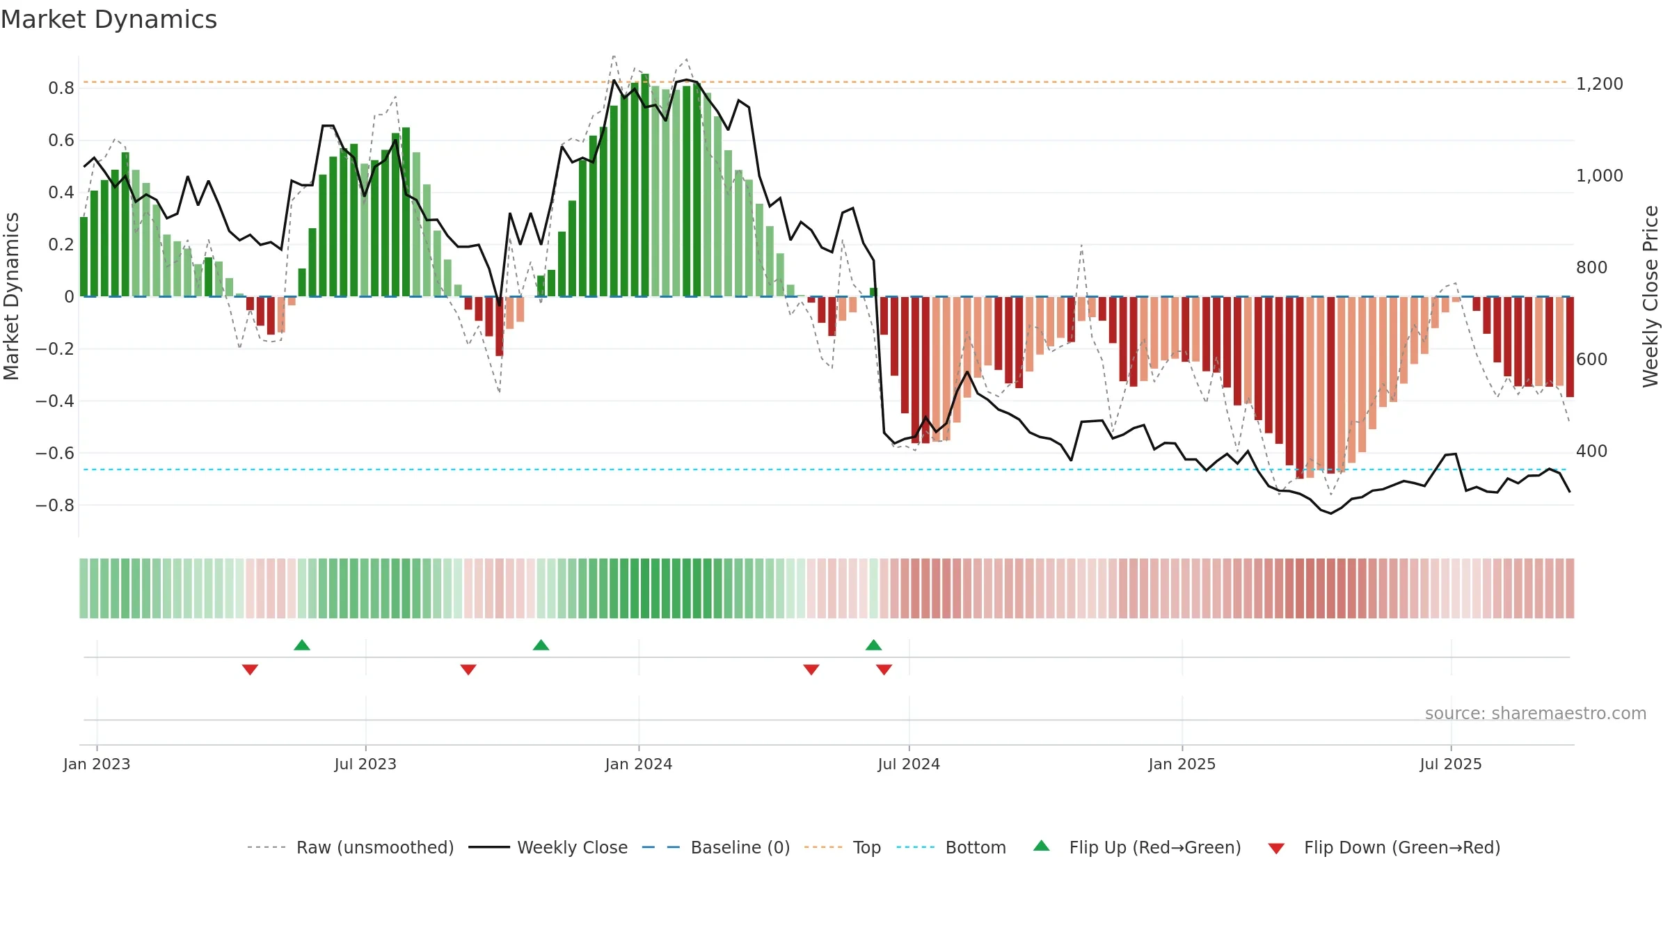Click the last dark red bar at chart's right edge

click(x=1570, y=347)
